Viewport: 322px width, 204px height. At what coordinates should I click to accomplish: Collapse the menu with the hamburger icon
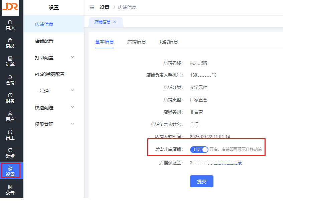92,8
